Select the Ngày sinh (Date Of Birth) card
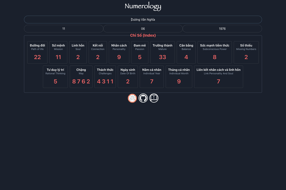Viewport: 286px width, 190px height. 128,77
